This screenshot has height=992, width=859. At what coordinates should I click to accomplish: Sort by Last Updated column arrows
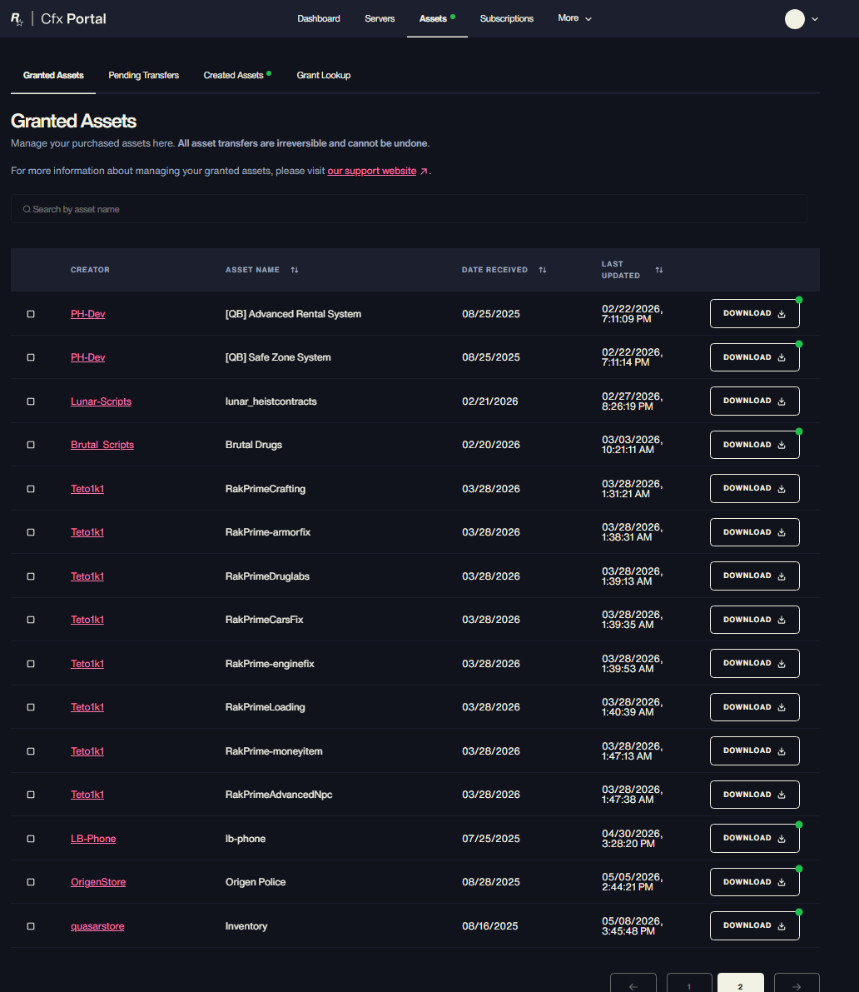pos(659,270)
